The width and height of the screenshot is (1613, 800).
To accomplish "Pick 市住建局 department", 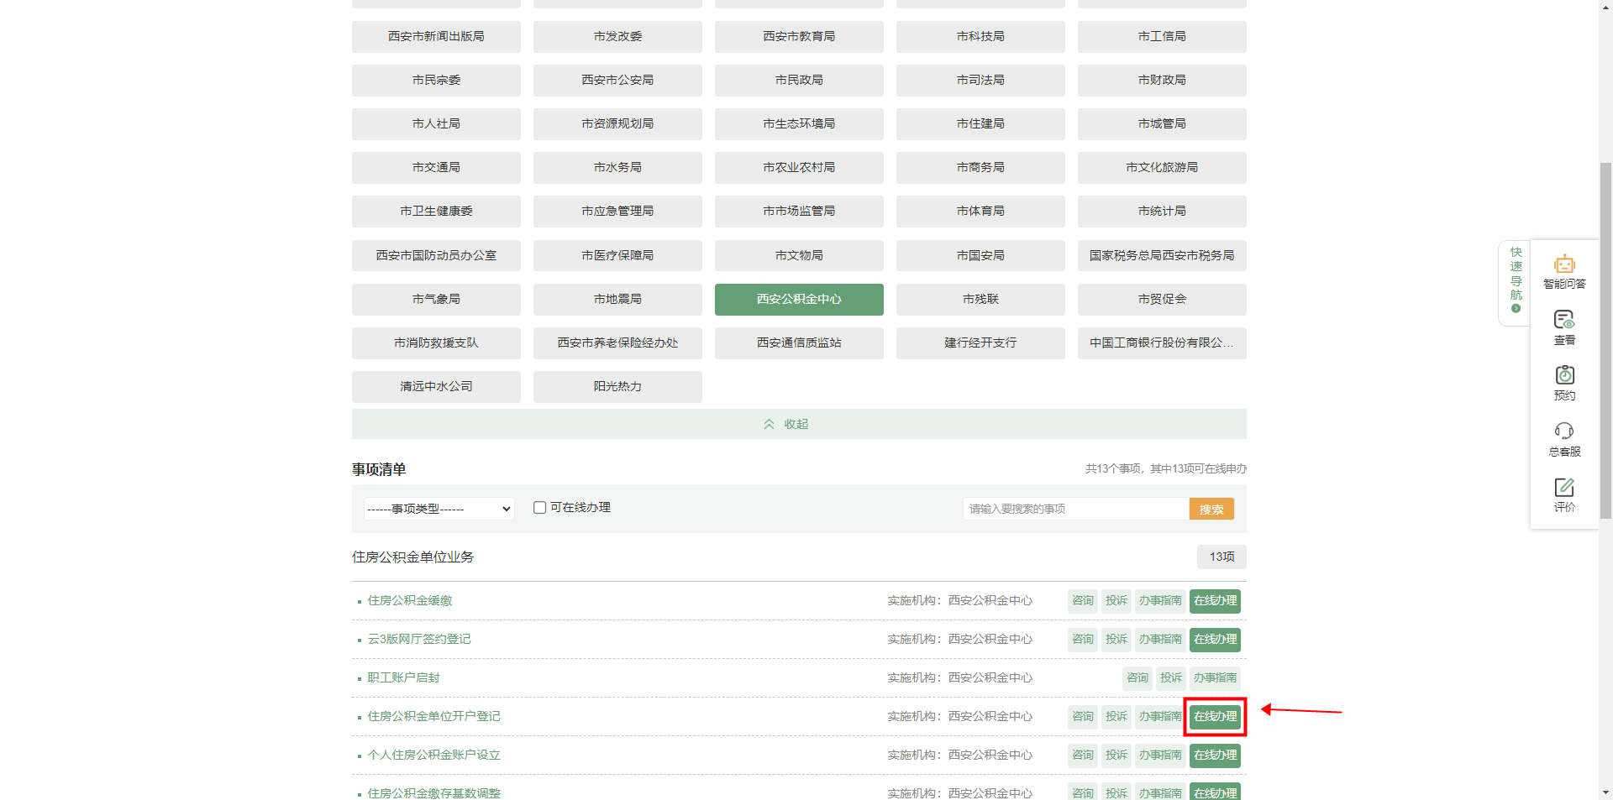I will click(x=980, y=123).
